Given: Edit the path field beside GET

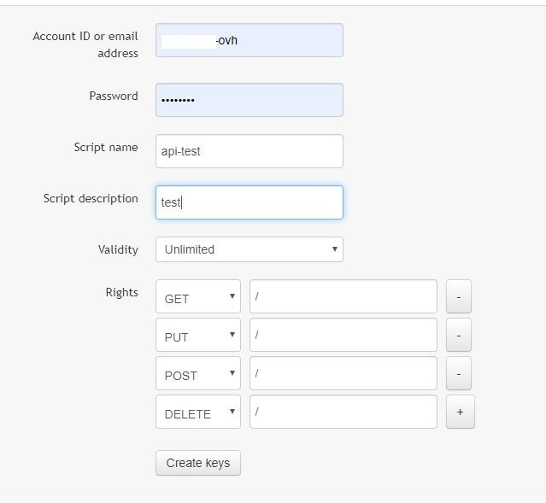Looking at the screenshot, I should coord(343,296).
